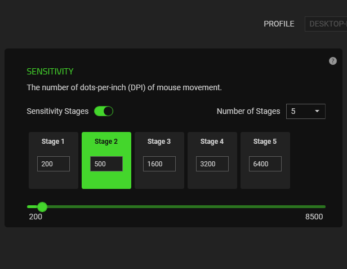Focus the Stage 3 DPI field showing 1600
This screenshot has width=347, height=269.
coord(159,164)
